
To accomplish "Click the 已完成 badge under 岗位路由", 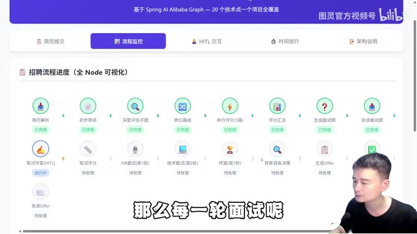I will (182, 130).
